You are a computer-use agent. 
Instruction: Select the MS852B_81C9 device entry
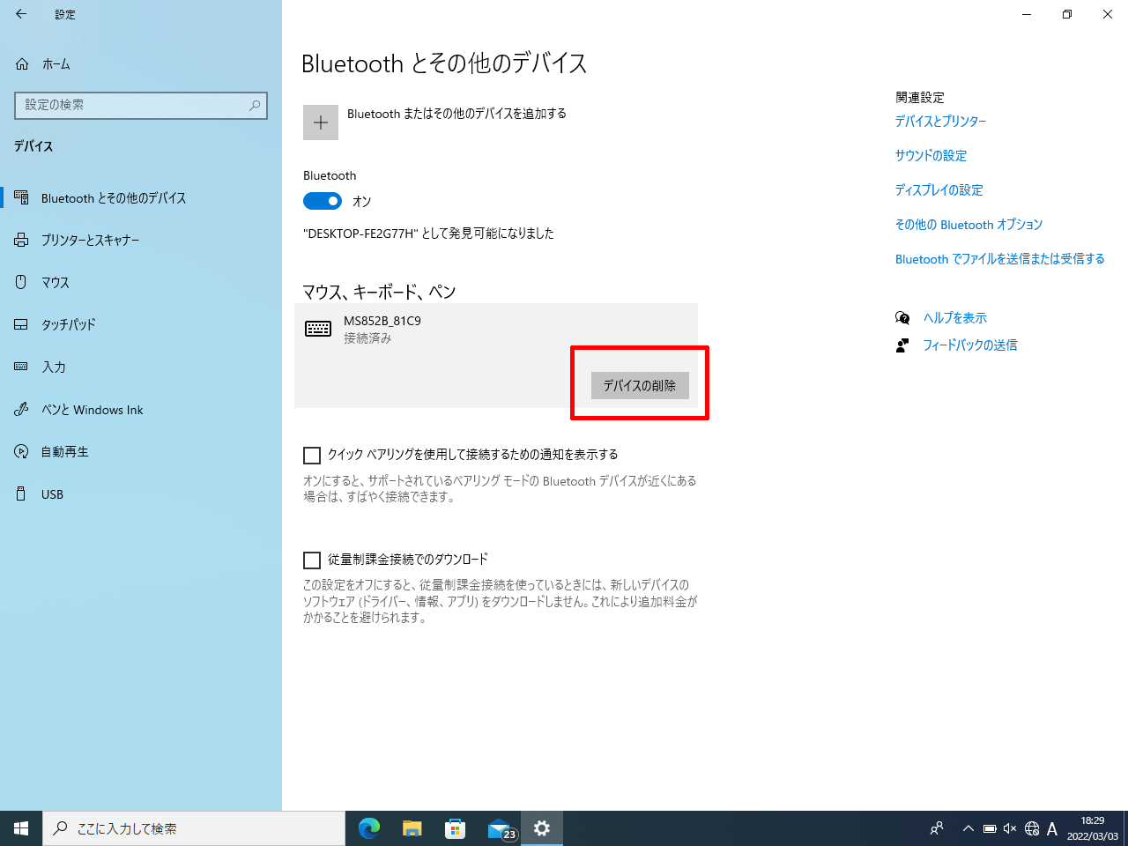(496, 355)
